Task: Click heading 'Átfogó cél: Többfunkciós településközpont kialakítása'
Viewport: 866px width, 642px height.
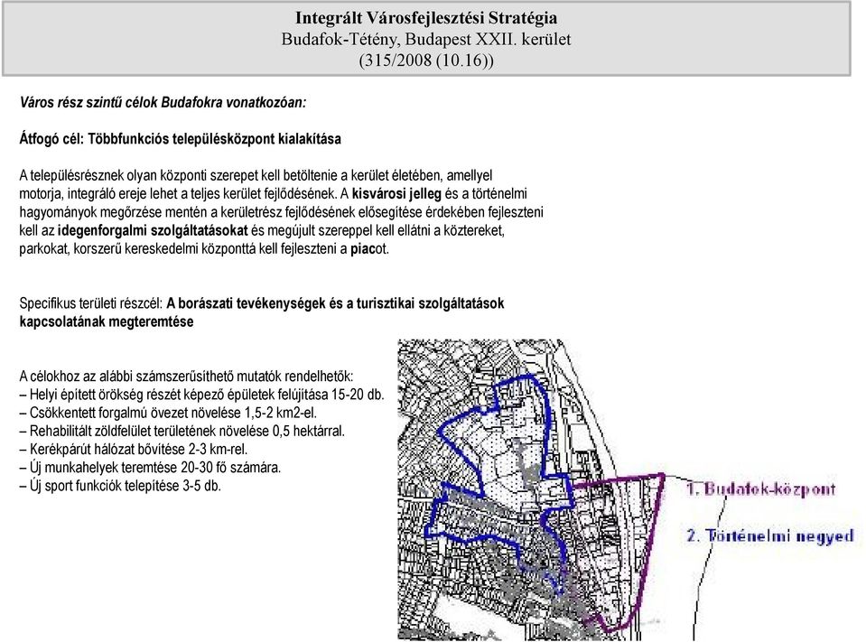Action: [x=180, y=138]
